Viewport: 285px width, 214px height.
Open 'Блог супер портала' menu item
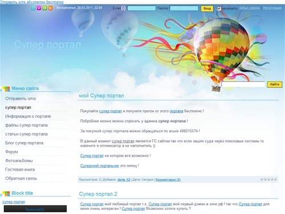[x=25, y=143]
